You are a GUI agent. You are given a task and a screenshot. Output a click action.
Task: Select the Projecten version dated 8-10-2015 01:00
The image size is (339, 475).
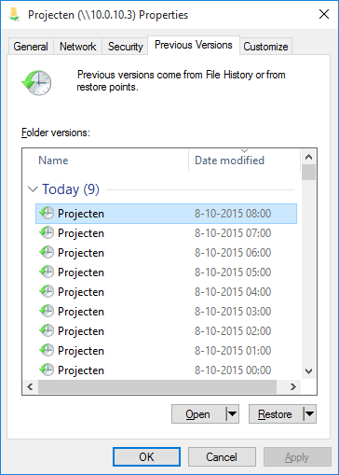[x=166, y=351]
